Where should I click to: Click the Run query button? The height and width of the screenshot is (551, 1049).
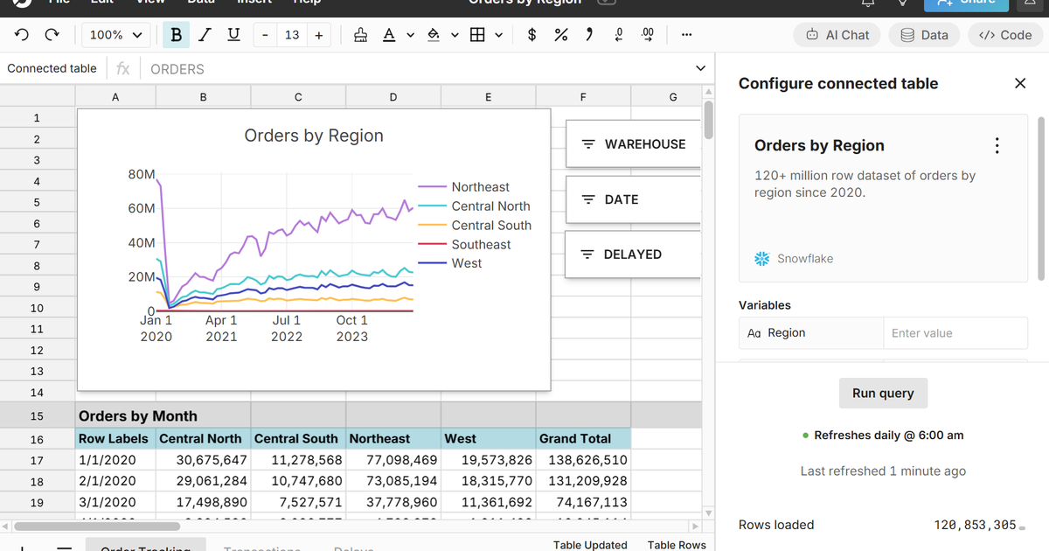coord(883,394)
